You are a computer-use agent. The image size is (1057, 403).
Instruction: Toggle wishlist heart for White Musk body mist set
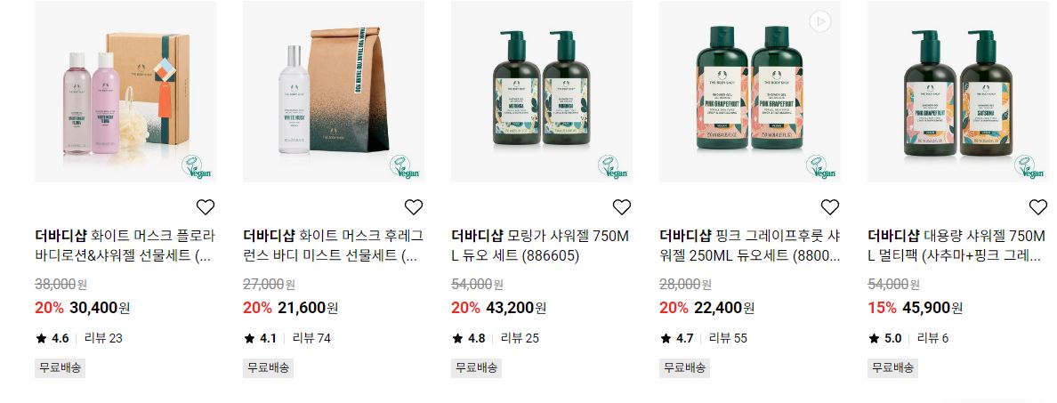point(413,207)
